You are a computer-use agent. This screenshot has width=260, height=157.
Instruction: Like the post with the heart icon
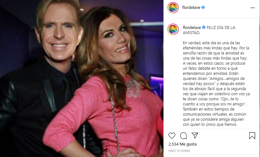tap(172, 136)
